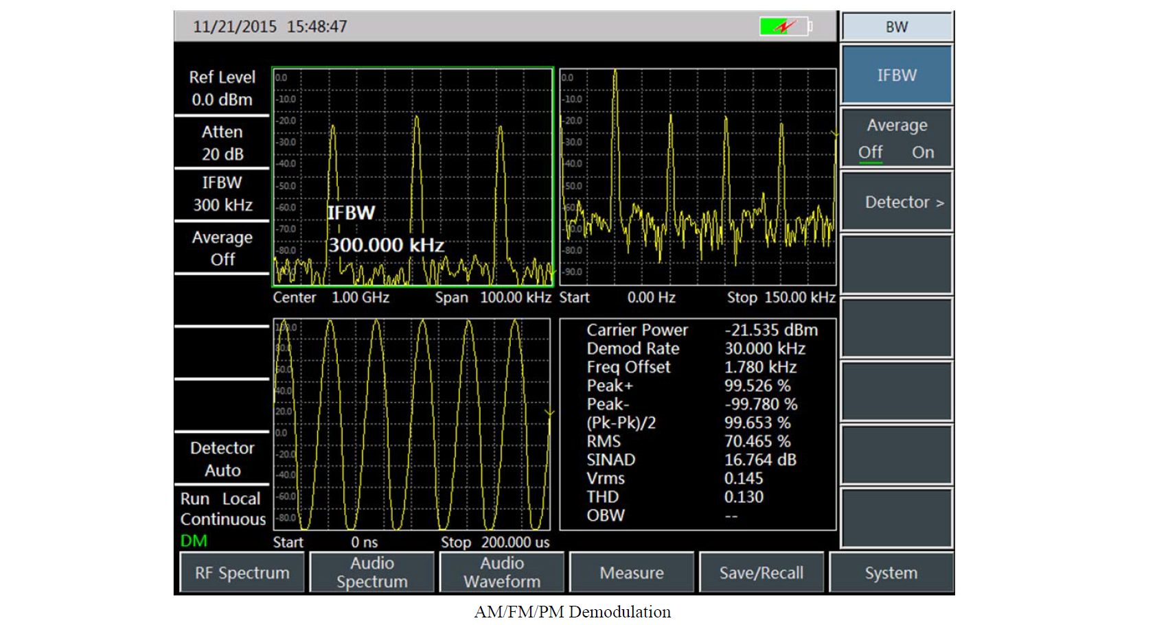Image resolution: width=1168 pixels, height=625 pixels.
Task: Click the SINAD 16.764 dB reading
Action: tap(691, 460)
